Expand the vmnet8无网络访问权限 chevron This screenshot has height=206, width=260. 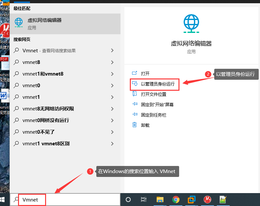point(112,109)
